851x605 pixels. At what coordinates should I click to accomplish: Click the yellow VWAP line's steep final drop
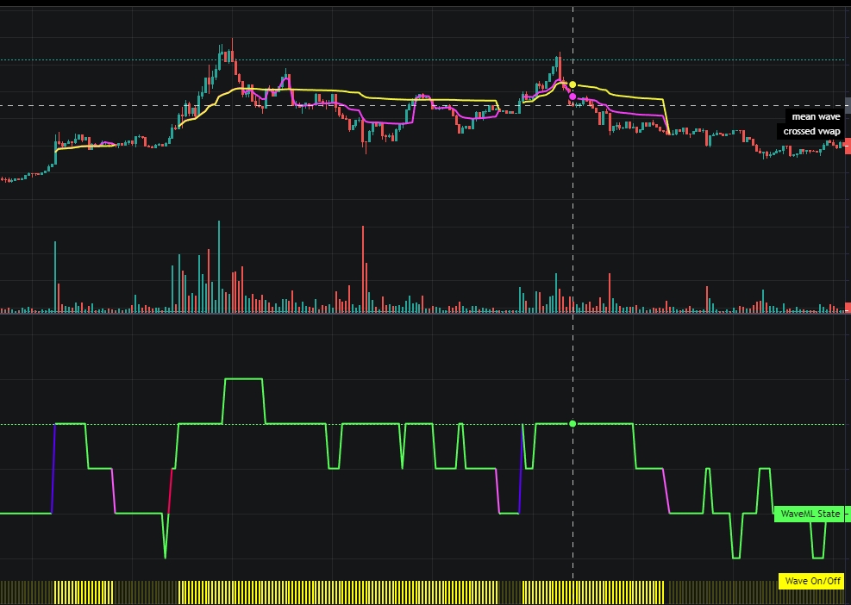pyautogui.click(x=666, y=116)
